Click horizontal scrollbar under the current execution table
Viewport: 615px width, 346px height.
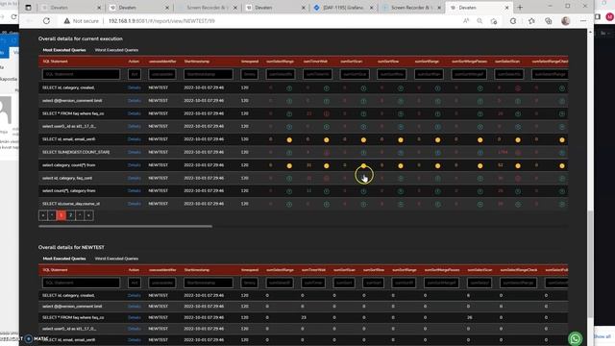pyautogui.click(x=125, y=227)
